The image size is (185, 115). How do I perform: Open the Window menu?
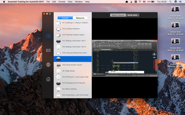click(79, 2)
